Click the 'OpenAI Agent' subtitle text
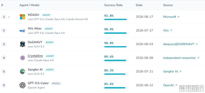Screen dimensions: 205x93 point(36,88)
